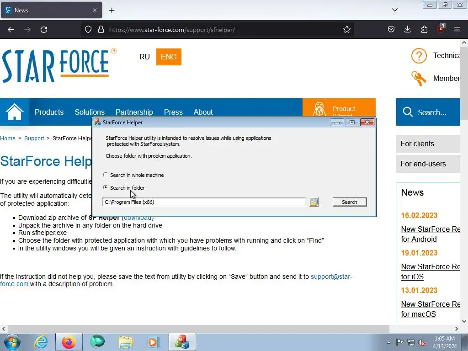The width and height of the screenshot is (468, 351).
Task: Click the StarForce logo
Action: click(59, 66)
